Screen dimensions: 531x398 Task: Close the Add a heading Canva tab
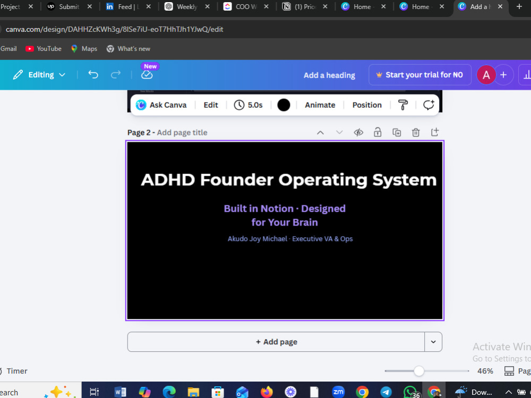coord(500,6)
